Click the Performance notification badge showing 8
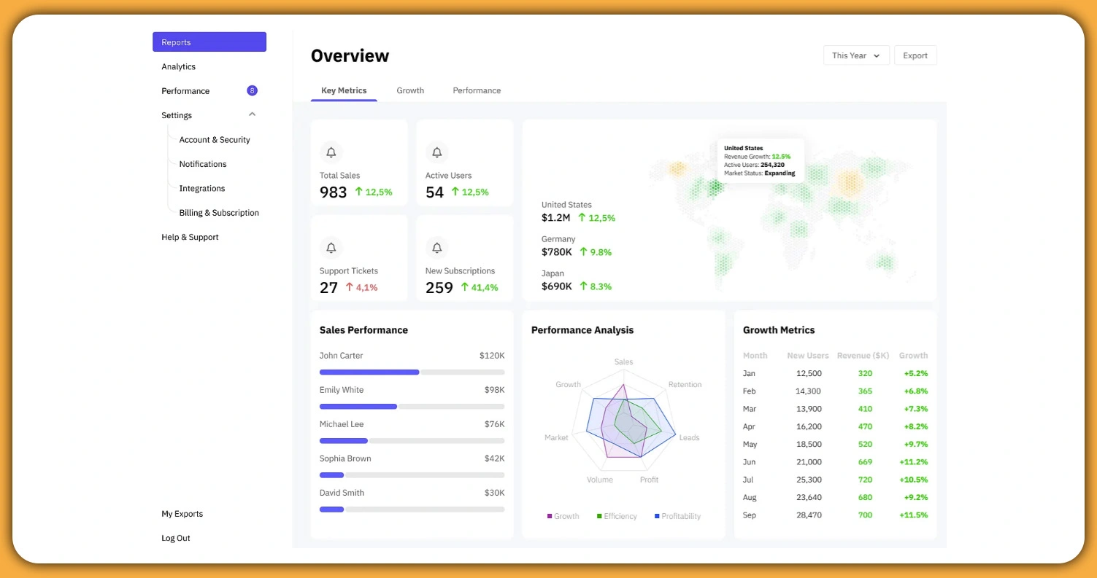Screen dimensions: 1097x578 tap(252, 91)
